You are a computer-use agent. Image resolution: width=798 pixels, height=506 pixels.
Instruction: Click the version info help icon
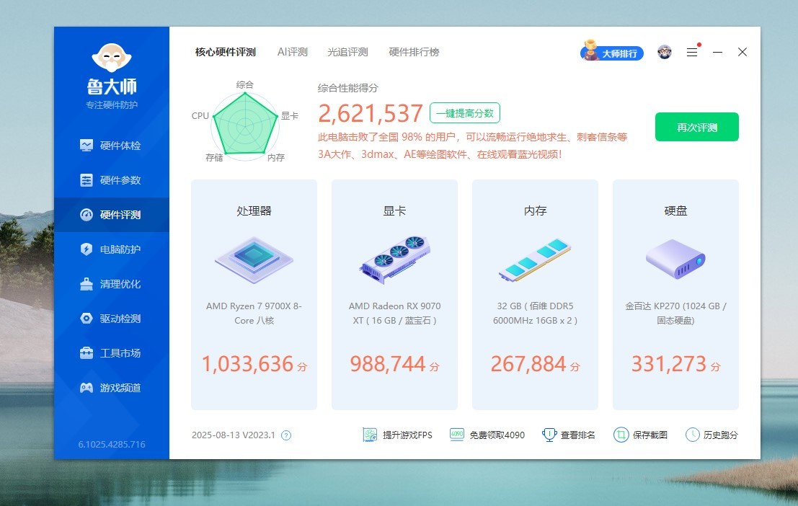tap(286, 435)
